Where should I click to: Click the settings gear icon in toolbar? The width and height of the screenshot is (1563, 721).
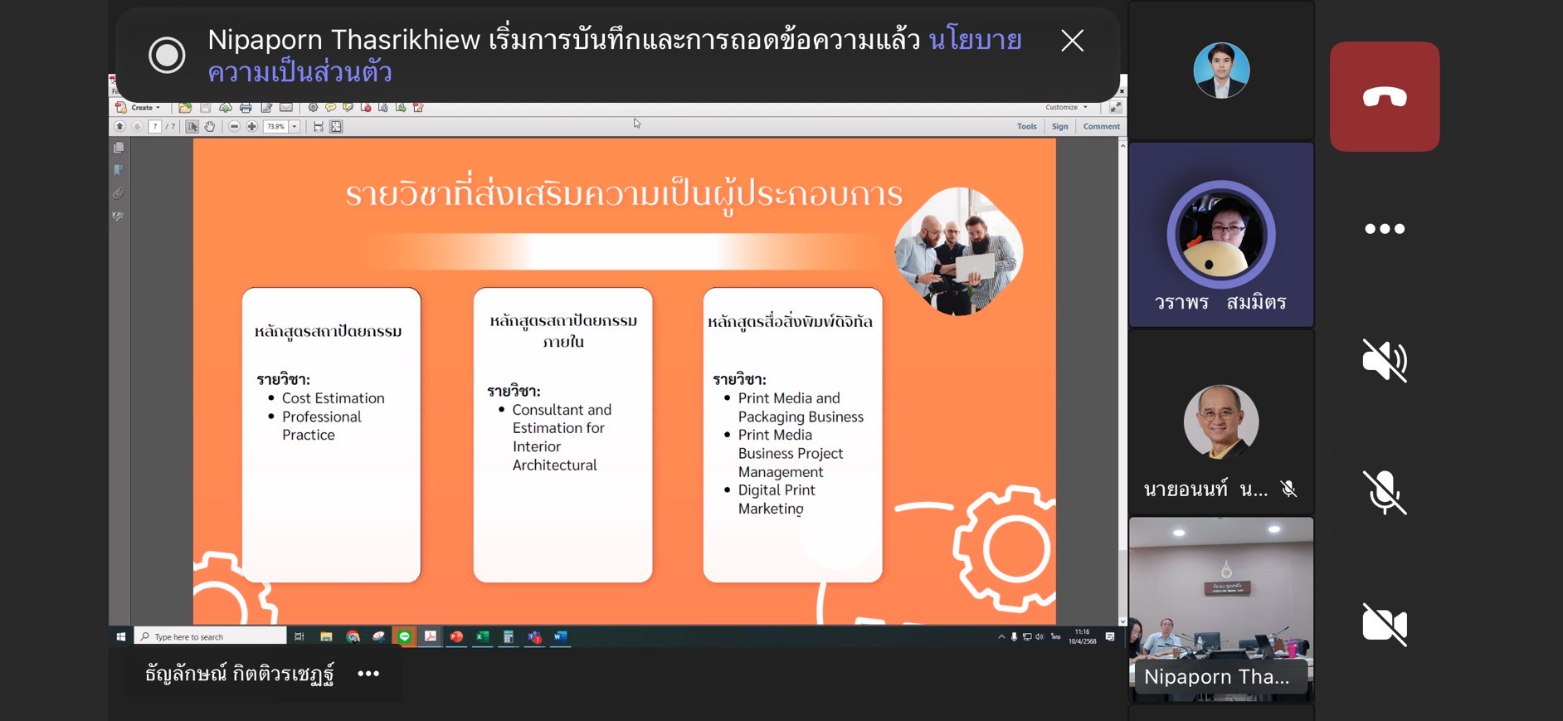pyautogui.click(x=313, y=108)
